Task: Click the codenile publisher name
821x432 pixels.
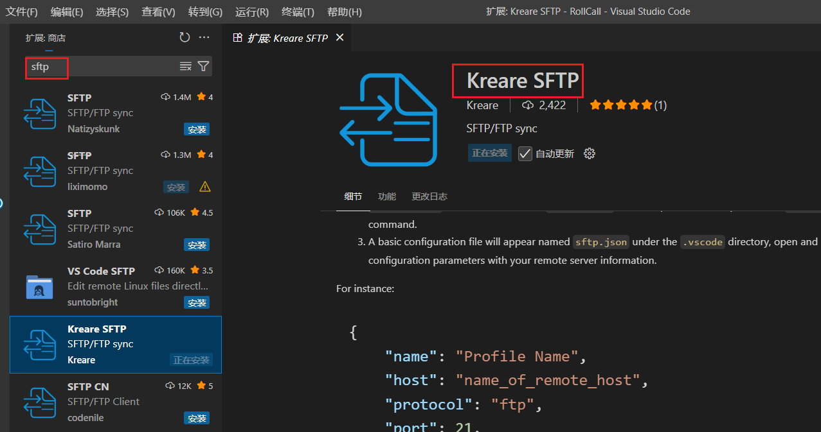Action: (x=86, y=418)
